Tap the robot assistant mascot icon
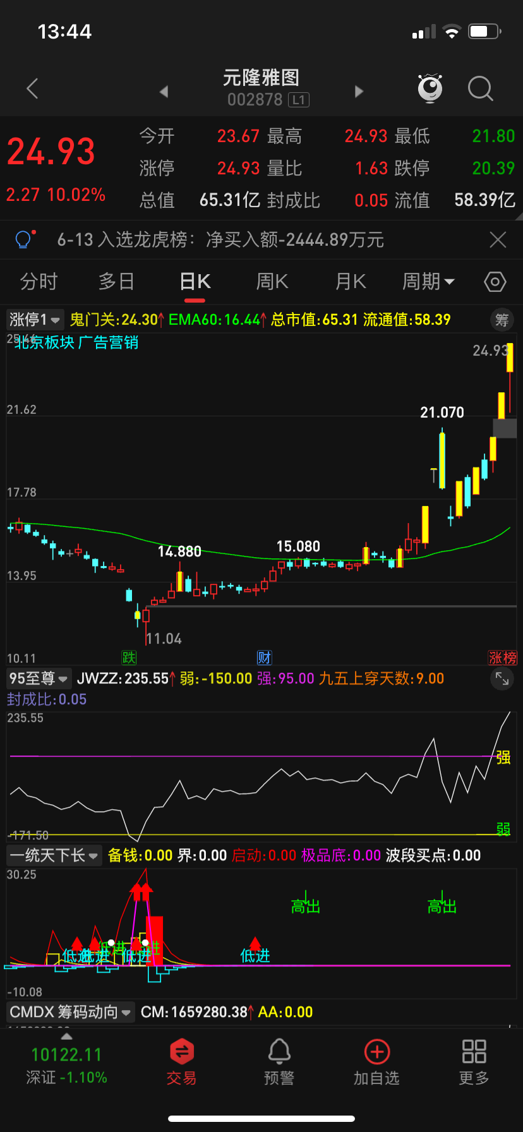Viewport: 523px width, 1132px height. tap(430, 88)
